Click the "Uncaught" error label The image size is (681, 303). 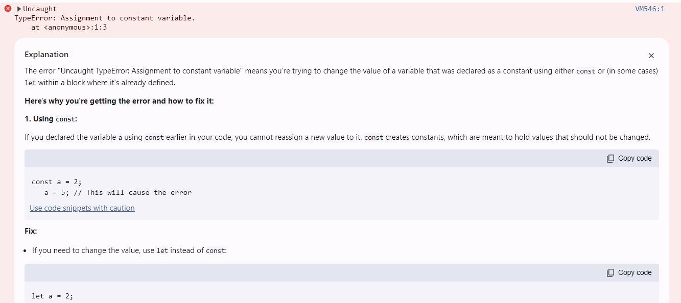pyautogui.click(x=40, y=9)
